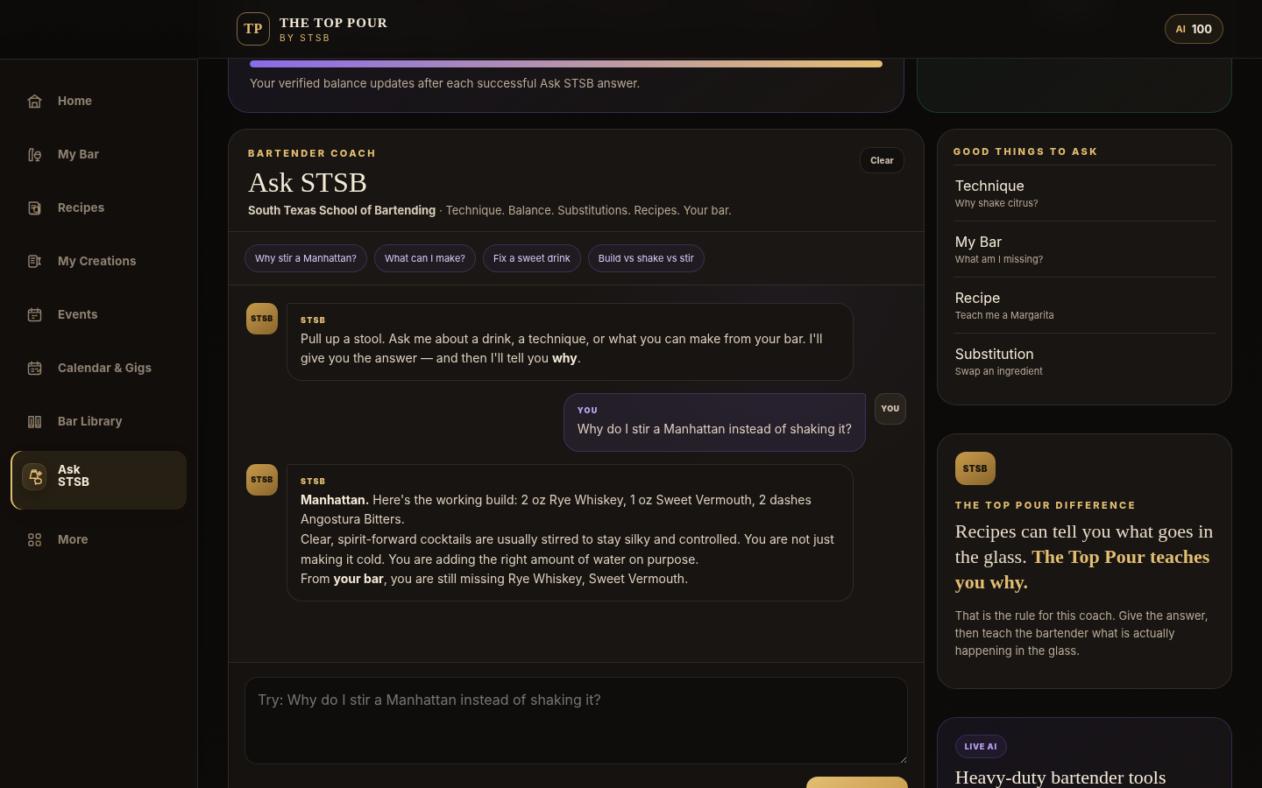This screenshot has height=788, width=1262.
Task: Expand the More sidebar label
Action: pos(73,540)
